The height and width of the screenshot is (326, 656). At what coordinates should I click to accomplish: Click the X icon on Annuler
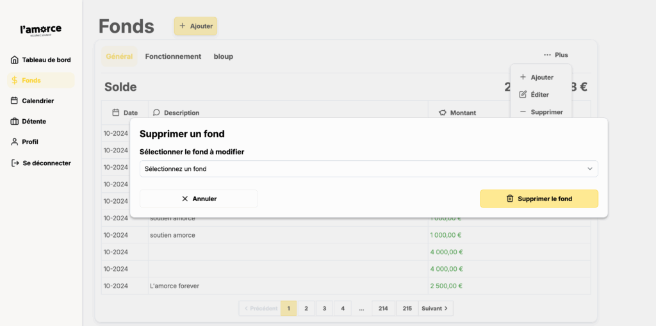click(185, 199)
